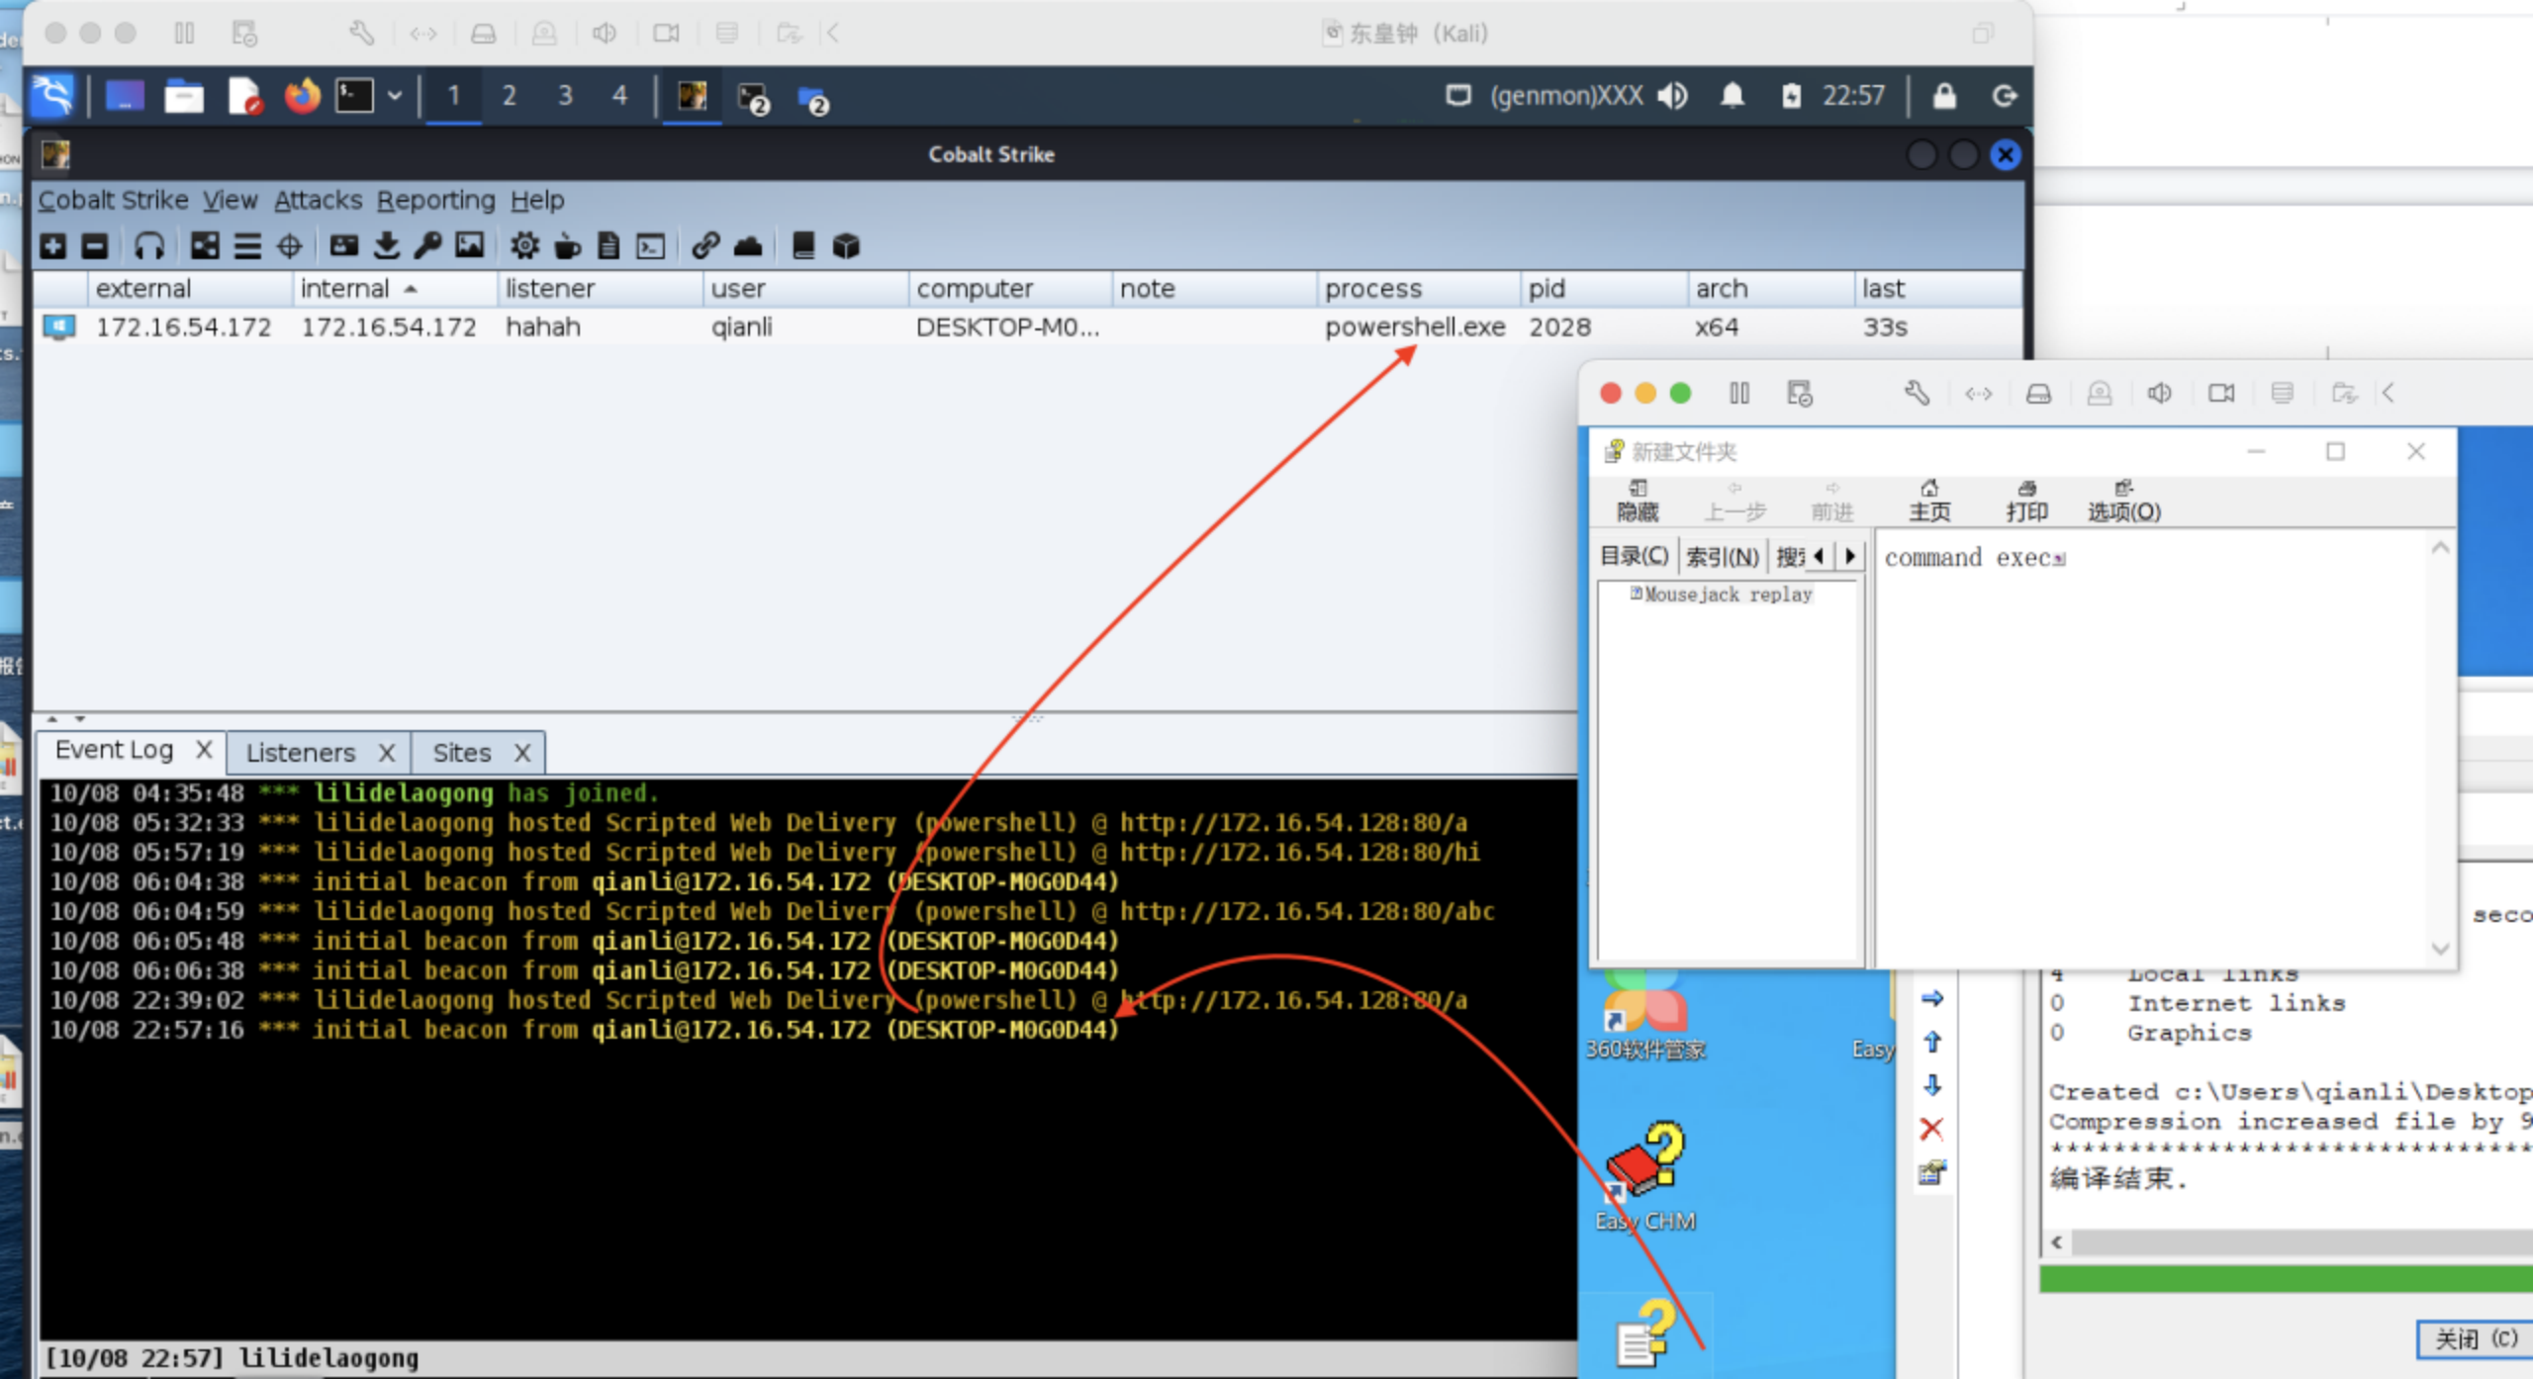
Task: Open the Reporting menu
Action: pyautogui.click(x=436, y=200)
